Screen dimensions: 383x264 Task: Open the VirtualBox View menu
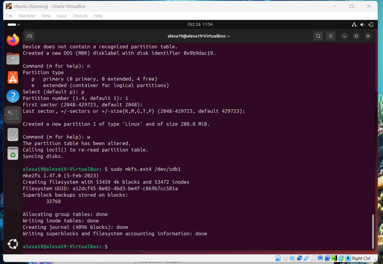tap(46, 16)
